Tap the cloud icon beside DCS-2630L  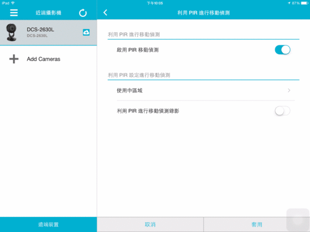pyautogui.click(x=86, y=32)
